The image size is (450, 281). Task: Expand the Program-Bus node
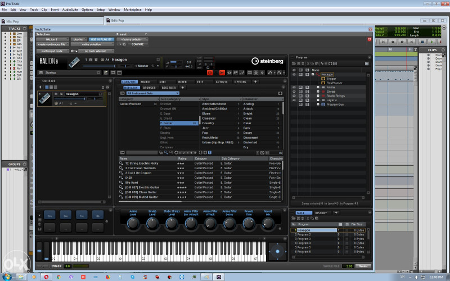[x=318, y=105]
